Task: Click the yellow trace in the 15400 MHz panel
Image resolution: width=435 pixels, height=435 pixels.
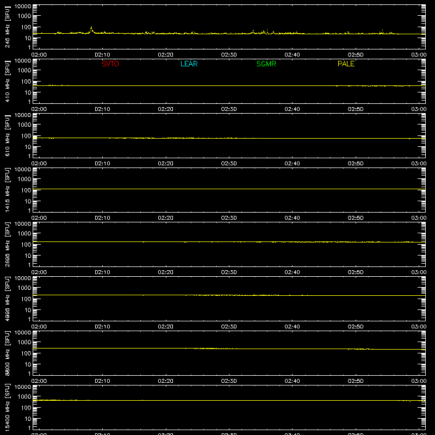Action: pos(229,400)
